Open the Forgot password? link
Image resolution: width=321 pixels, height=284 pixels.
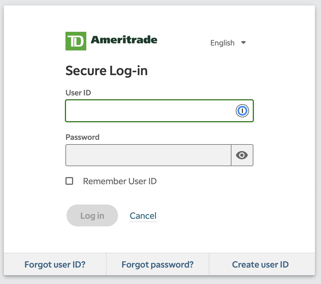[x=157, y=264]
